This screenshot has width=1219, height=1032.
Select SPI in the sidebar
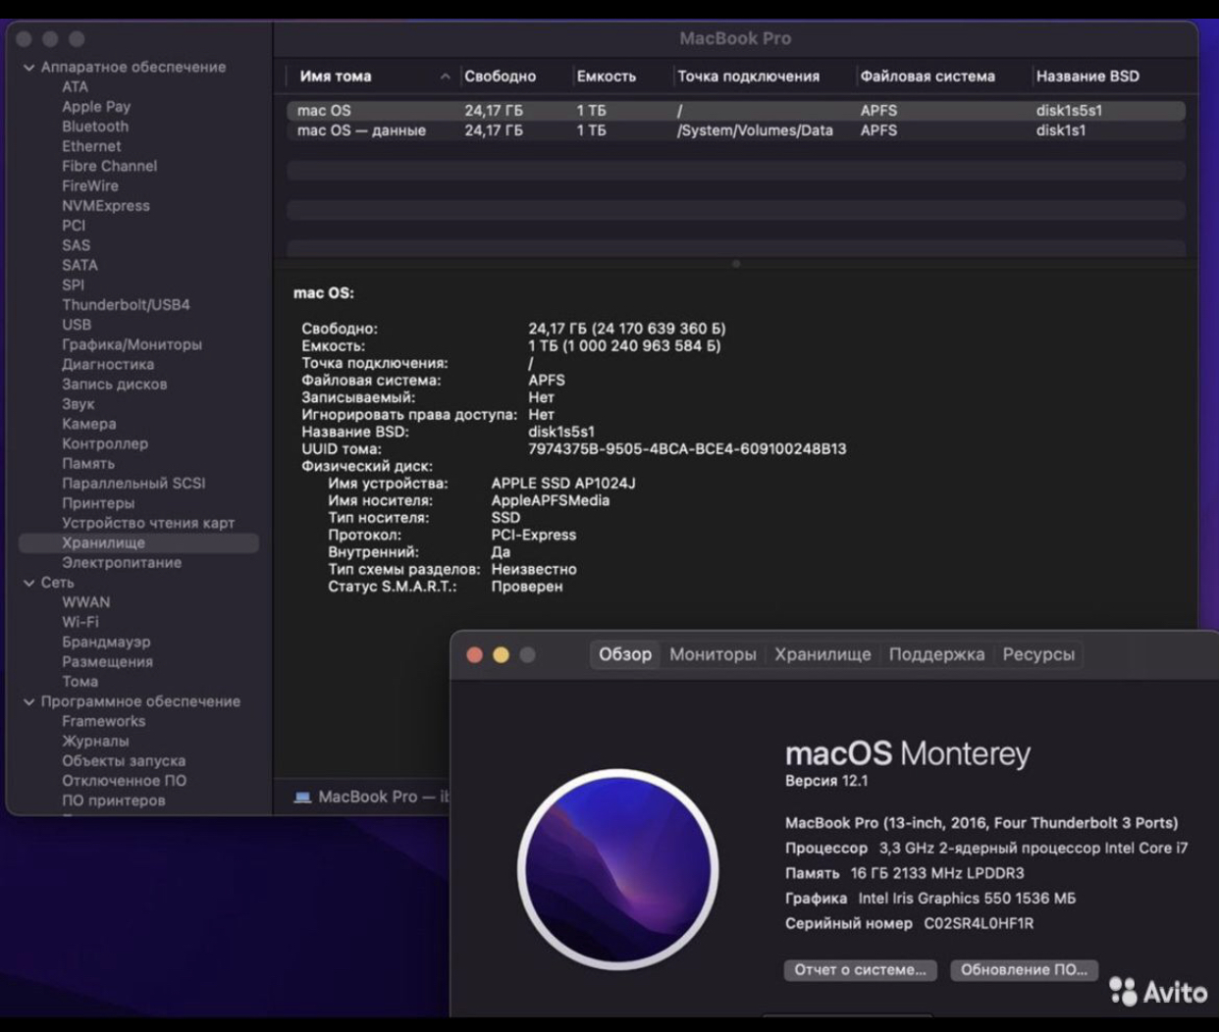coord(73,285)
